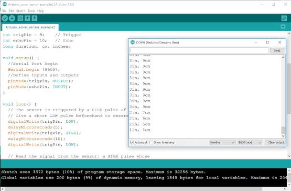Click the '2in, 6cm' serial output line

pos(140,118)
